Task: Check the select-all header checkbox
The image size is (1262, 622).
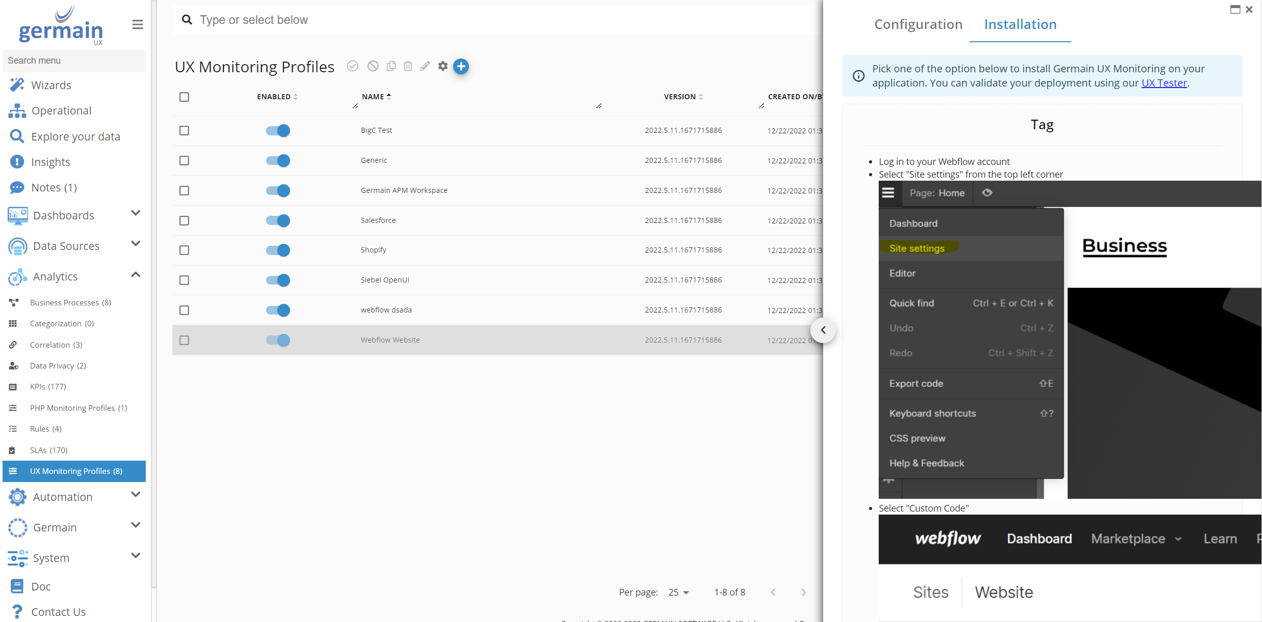Action: (184, 97)
